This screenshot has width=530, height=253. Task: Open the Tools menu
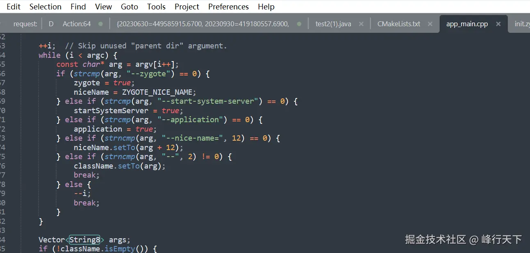pos(156,7)
